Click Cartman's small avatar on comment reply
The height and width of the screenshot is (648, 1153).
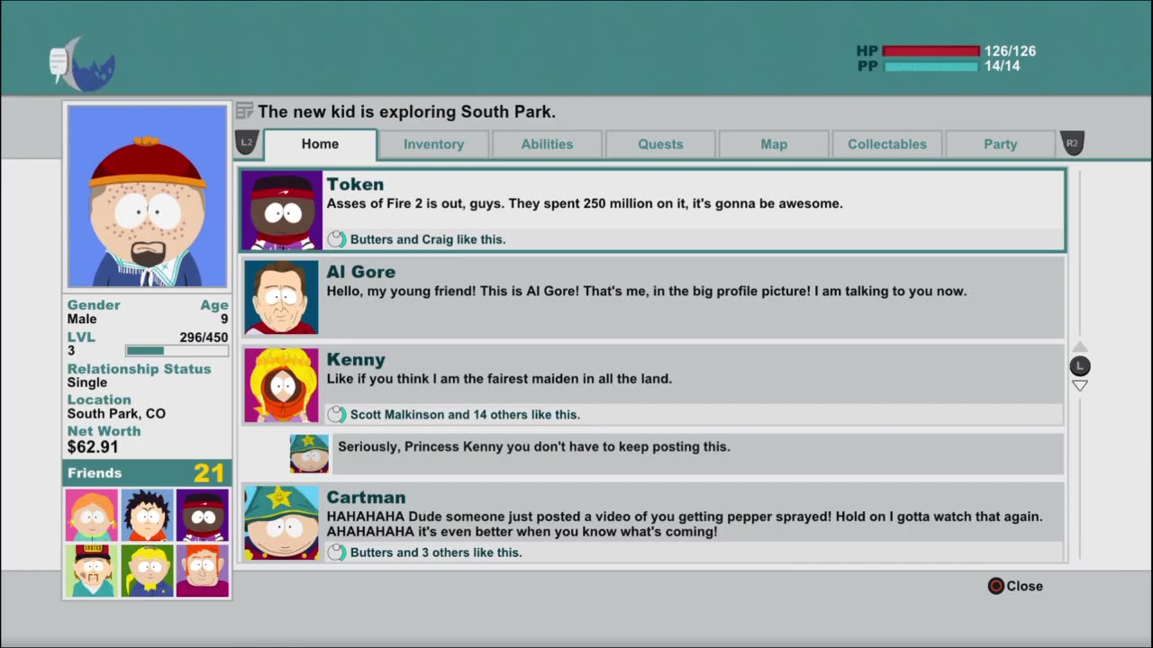[x=309, y=454]
